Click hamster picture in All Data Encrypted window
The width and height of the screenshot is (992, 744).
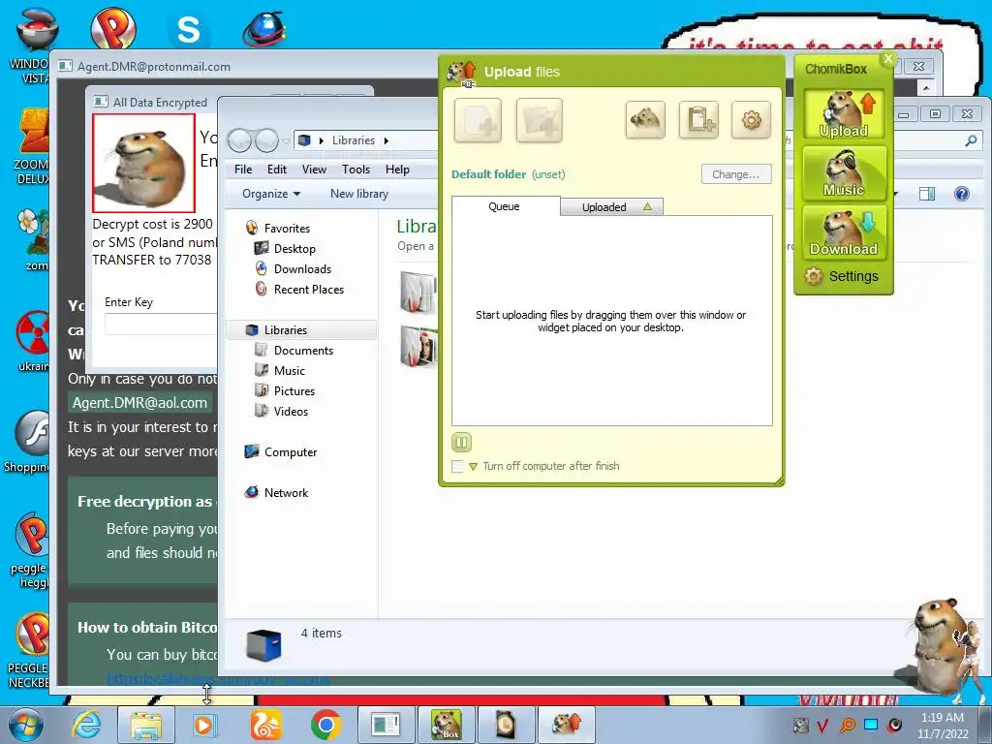coord(143,163)
